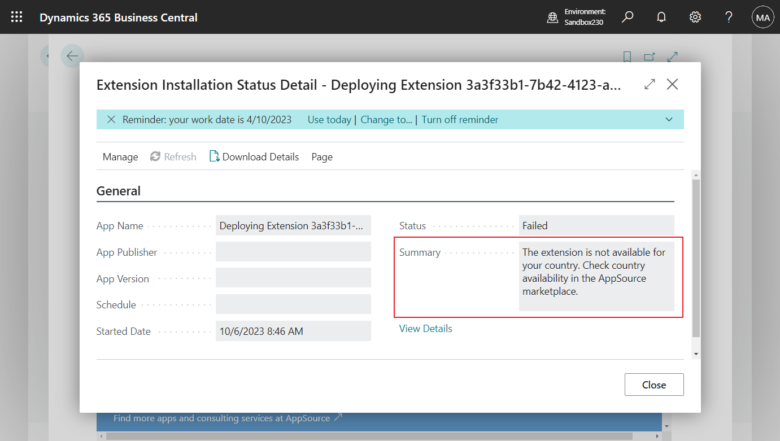Bookmark the page using the bookmark icon
The height and width of the screenshot is (441, 780).
627,57
